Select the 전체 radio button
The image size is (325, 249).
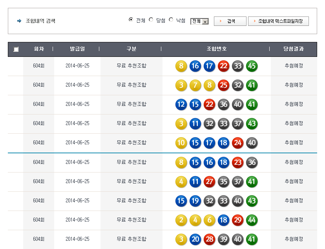[131, 20]
